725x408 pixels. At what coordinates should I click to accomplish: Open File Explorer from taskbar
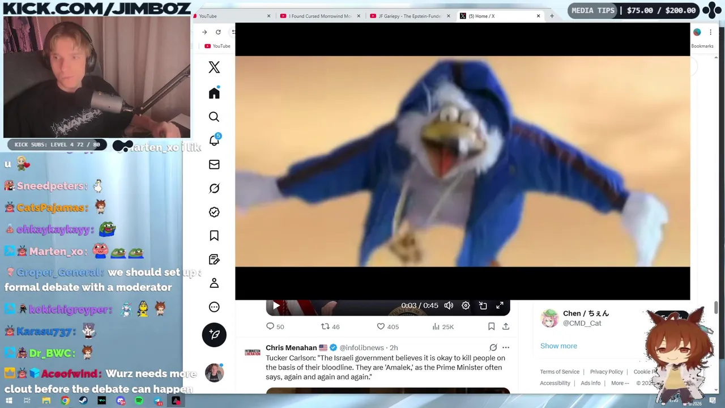pyautogui.click(x=46, y=401)
